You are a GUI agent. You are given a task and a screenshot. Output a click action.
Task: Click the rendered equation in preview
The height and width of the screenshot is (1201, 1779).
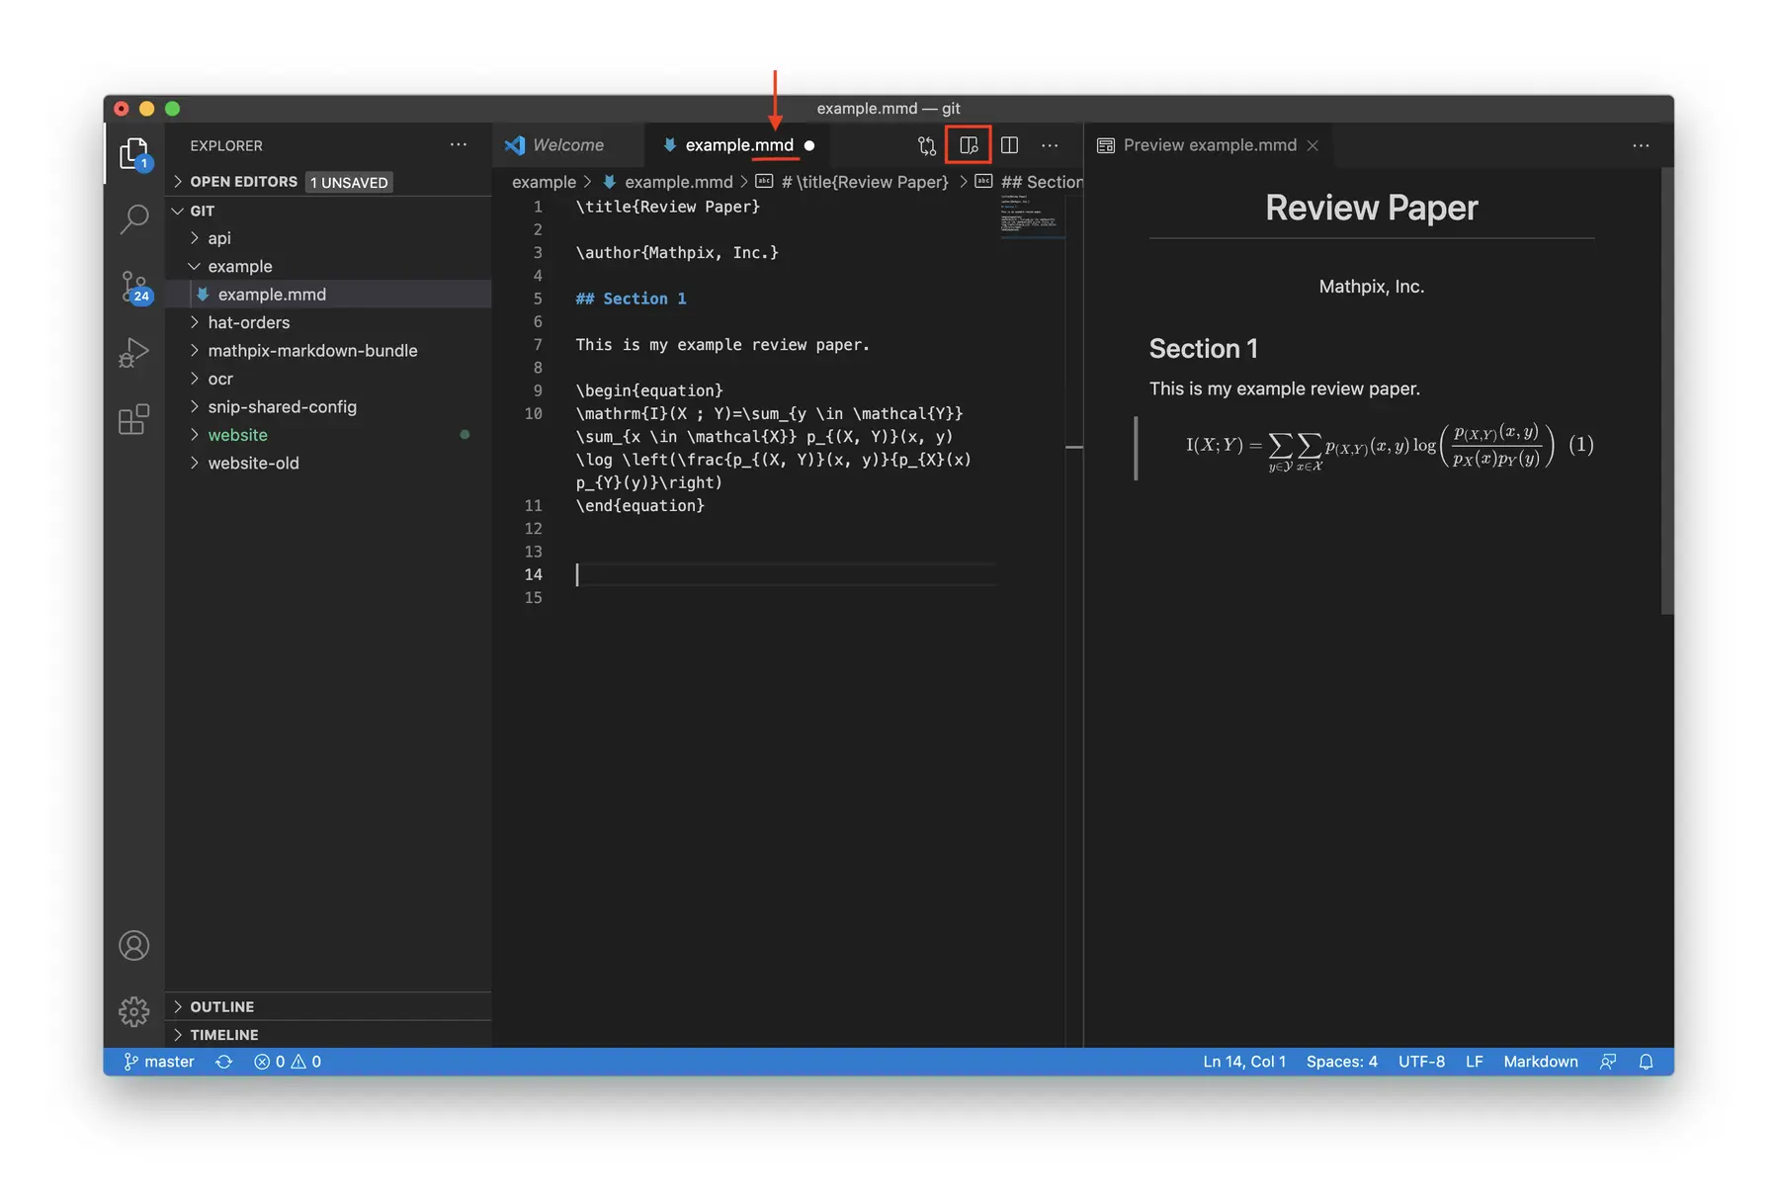(1389, 447)
